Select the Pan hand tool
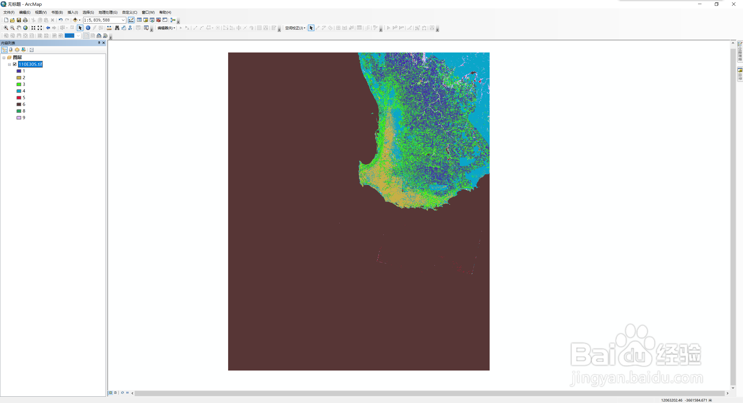Viewport: 743px width, 403px height. (x=19, y=28)
